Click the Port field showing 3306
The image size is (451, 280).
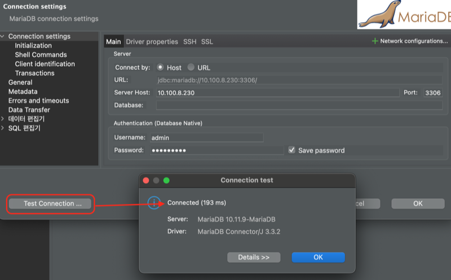tap(433, 92)
